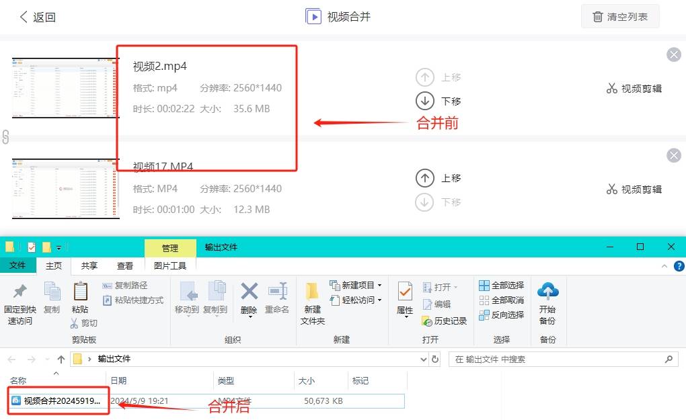Switch to the 查看 ribbon tab
Viewport: 686px width, 420px height.
click(x=125, y=265)
